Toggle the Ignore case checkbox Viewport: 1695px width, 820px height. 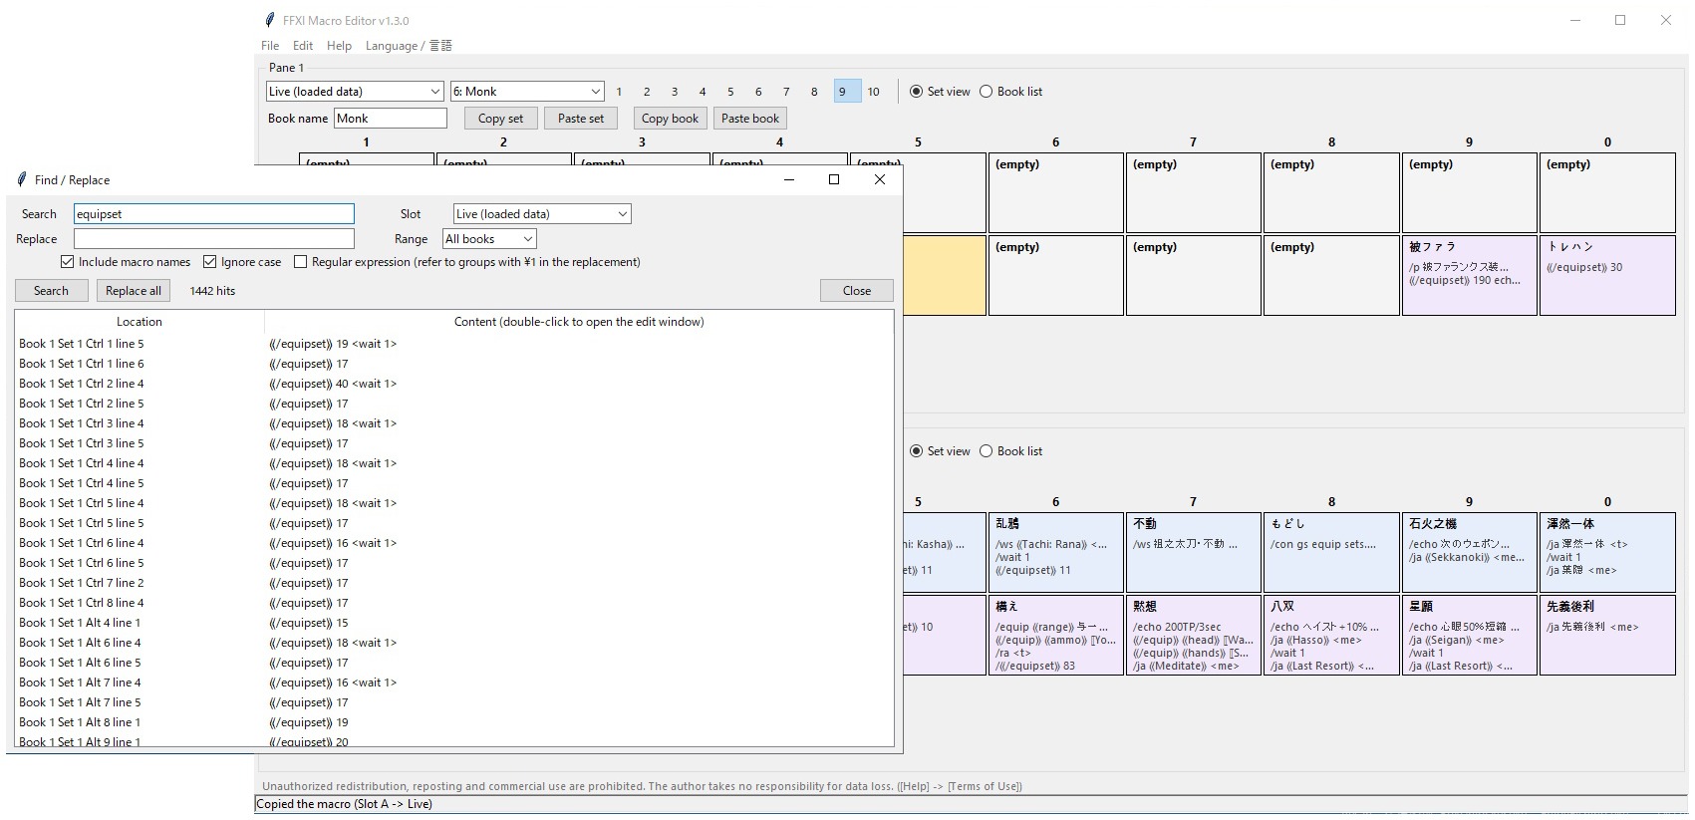[x=209, y=262]
